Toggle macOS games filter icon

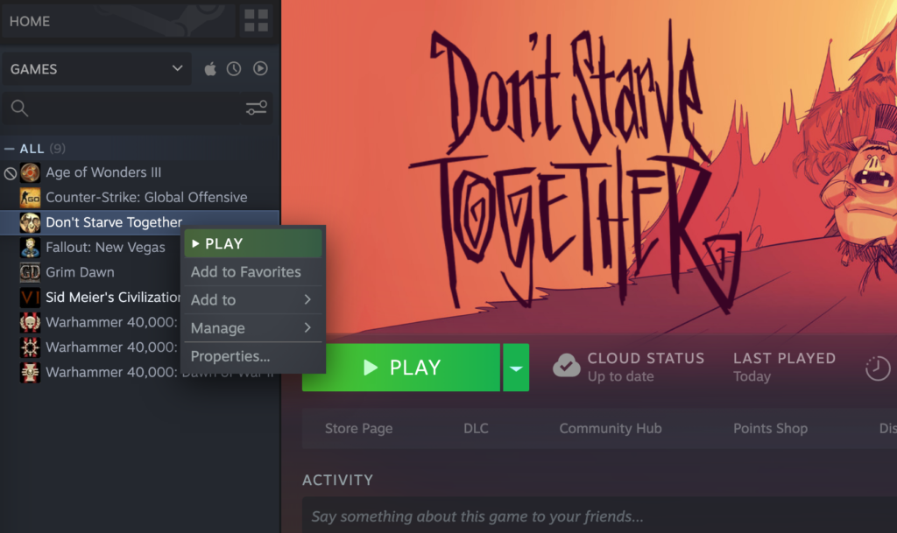point(210,69)
